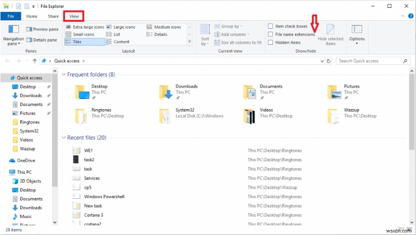The image size is (416, 235).
Task: Select the Windows Powershell recent file
Action: pos(104,197)
